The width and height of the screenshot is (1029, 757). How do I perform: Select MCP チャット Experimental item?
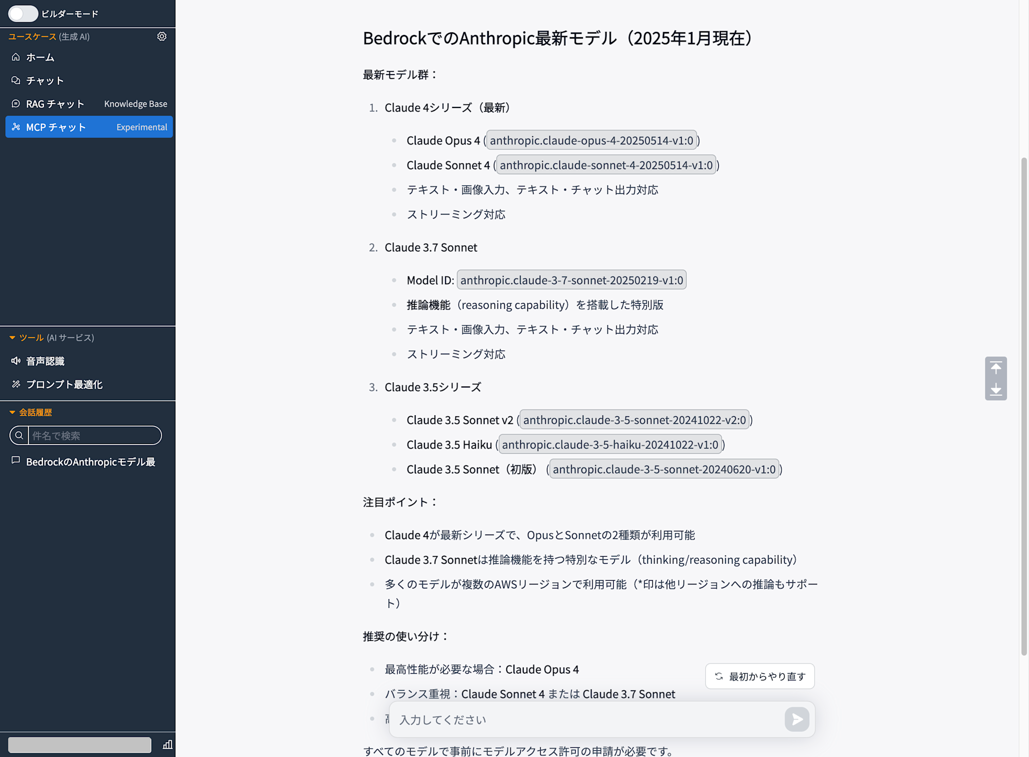coord(89,127)
